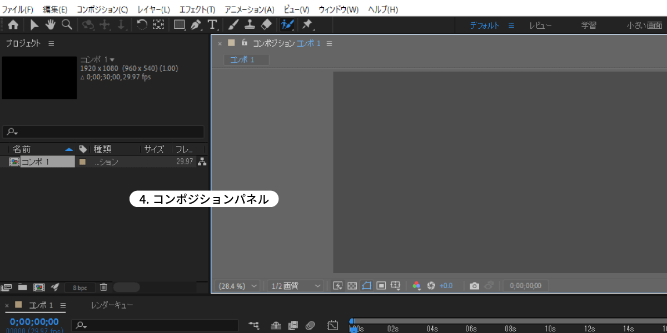Switch to the 小さい画面 workspace
Image resolution: width=667 pixels, height=333 pixels.
(x=644, y=26)
